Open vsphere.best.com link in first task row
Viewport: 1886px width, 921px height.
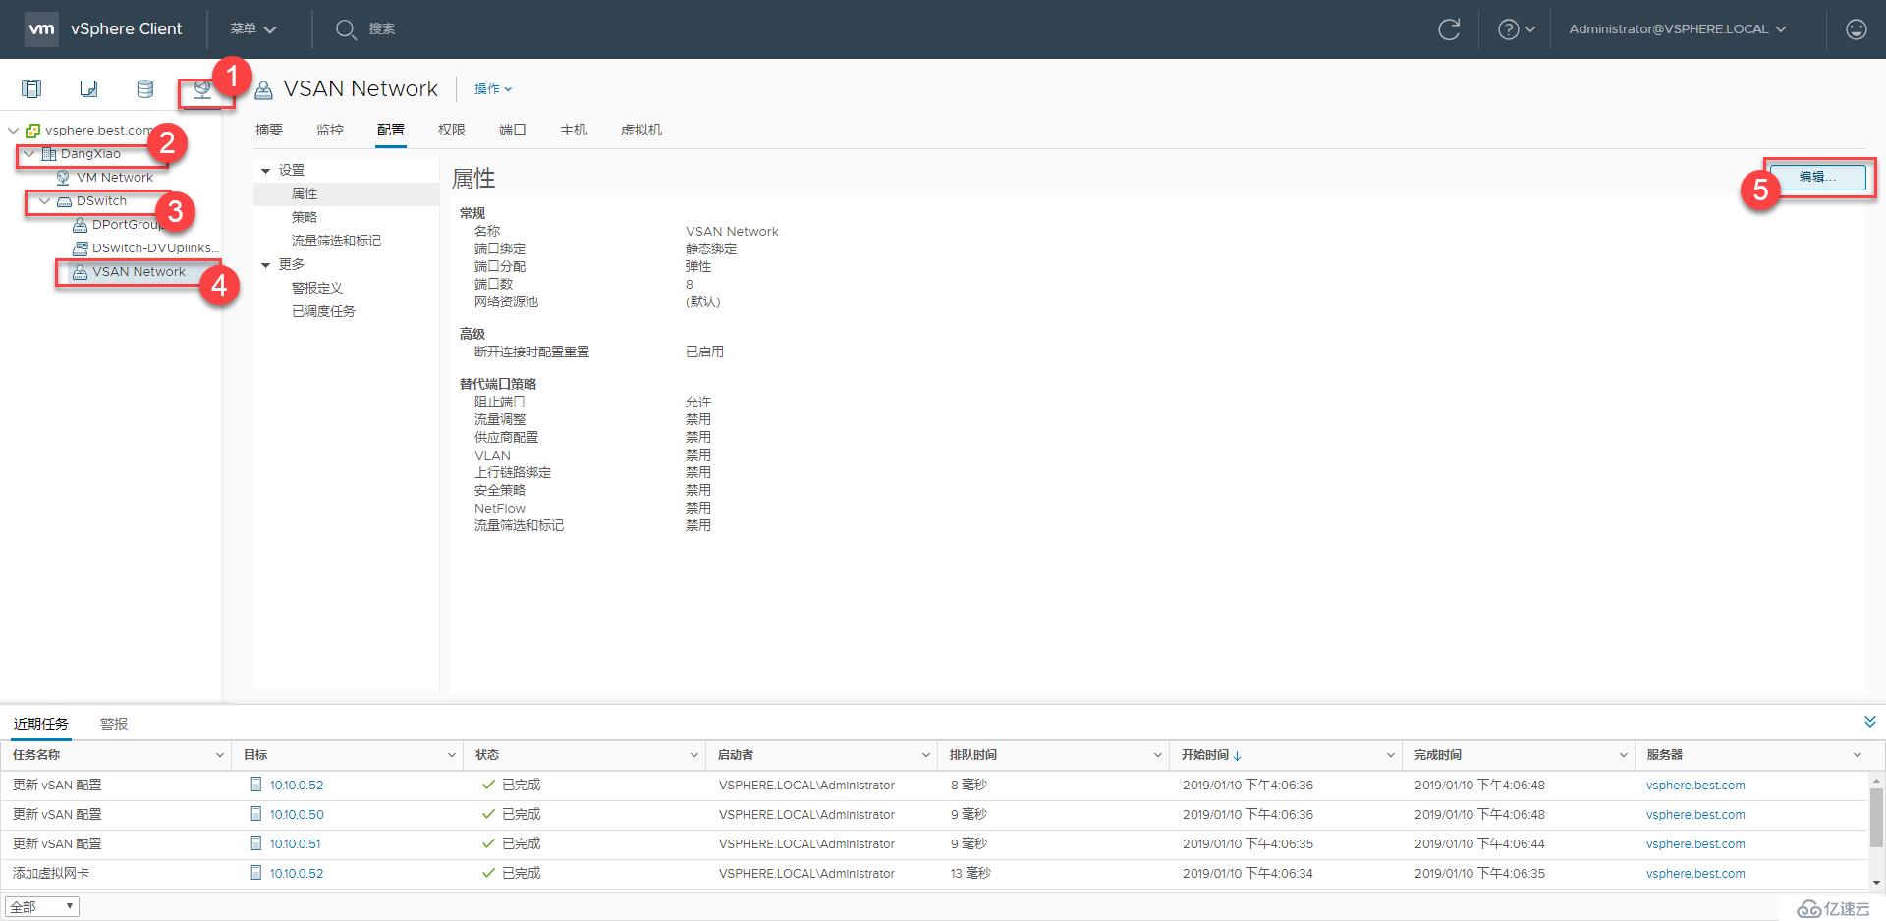1695,786
